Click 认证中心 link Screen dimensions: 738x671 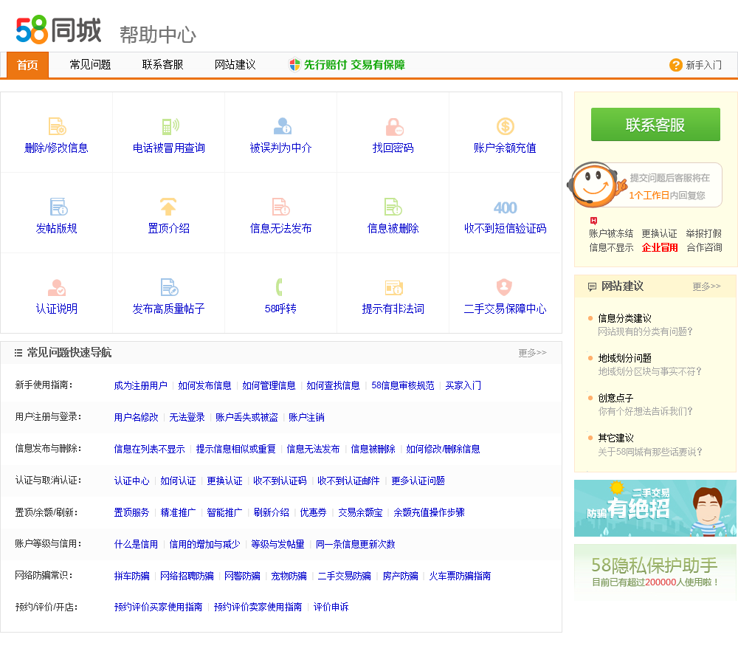(132, 481)
